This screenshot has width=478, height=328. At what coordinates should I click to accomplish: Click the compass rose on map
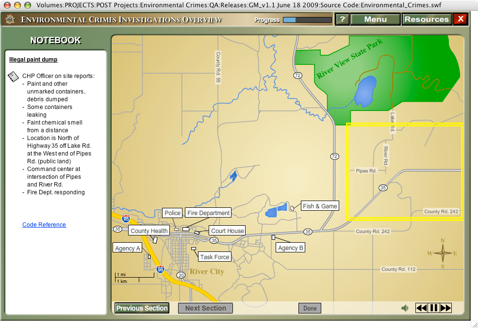click(x=443, y=253)
